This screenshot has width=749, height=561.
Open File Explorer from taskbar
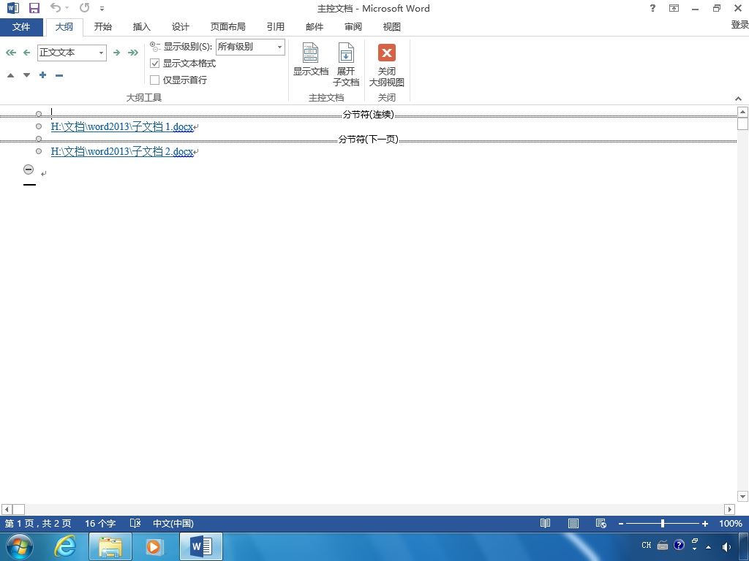coord(110,546)
